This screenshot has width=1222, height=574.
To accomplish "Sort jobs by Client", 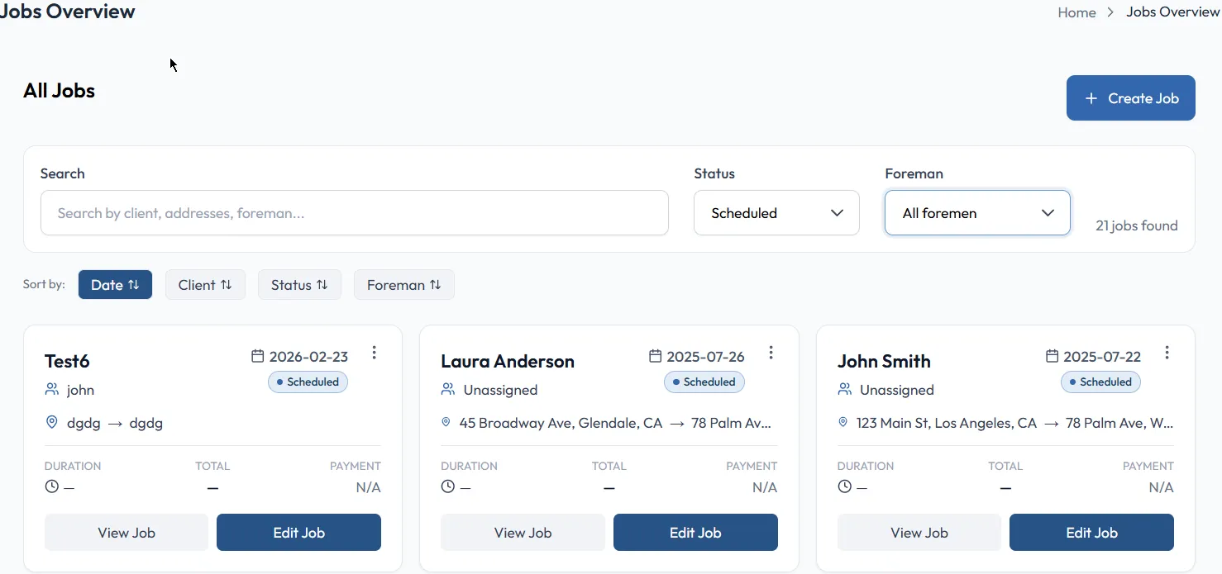I will (x=205, y=285).
